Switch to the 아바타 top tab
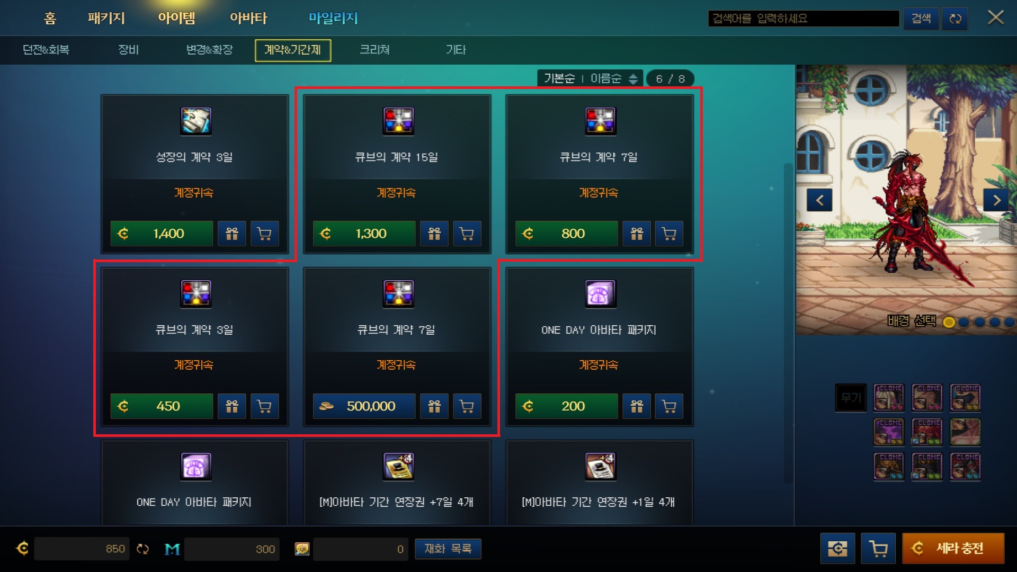 pyautogui.click(x=248, y=18)
